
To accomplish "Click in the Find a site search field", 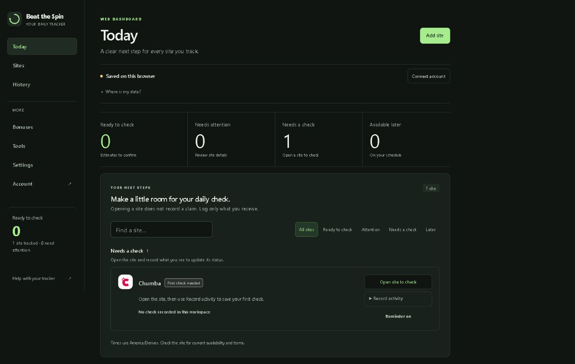I will click(161, 229).
